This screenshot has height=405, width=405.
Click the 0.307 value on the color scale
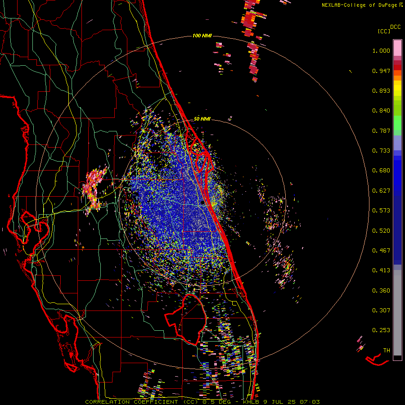click(x=381, y=310)
